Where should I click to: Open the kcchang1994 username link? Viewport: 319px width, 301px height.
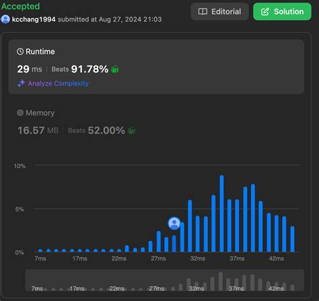point(34,20)
